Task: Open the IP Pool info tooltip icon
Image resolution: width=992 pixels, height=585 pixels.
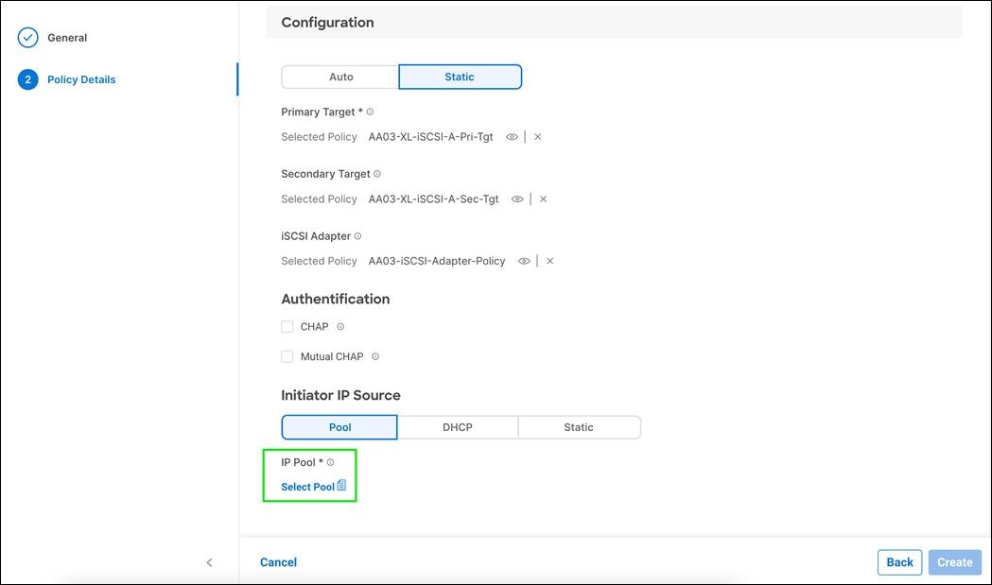Action: [330, 461]
